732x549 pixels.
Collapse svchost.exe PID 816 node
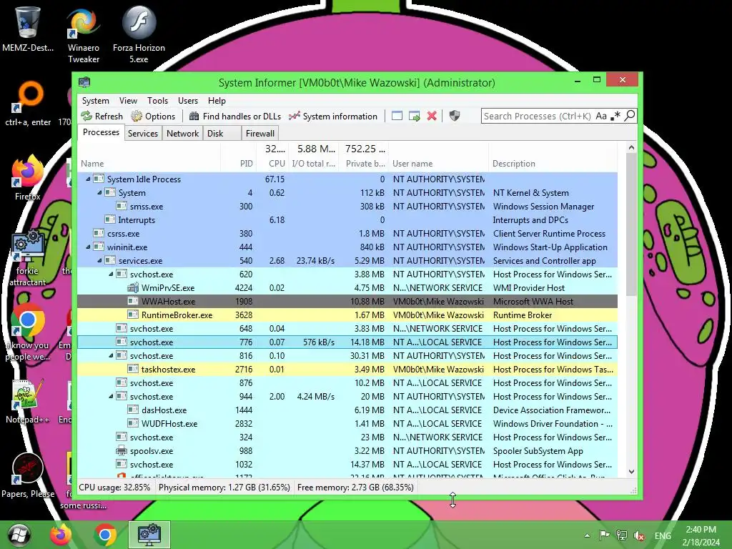click(x=111, y=356)
